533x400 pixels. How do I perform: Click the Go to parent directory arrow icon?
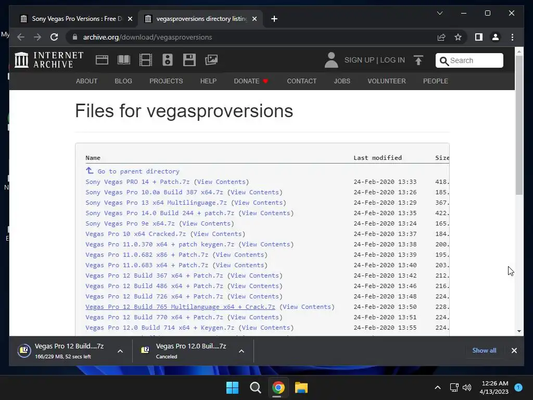coord(90,170)
